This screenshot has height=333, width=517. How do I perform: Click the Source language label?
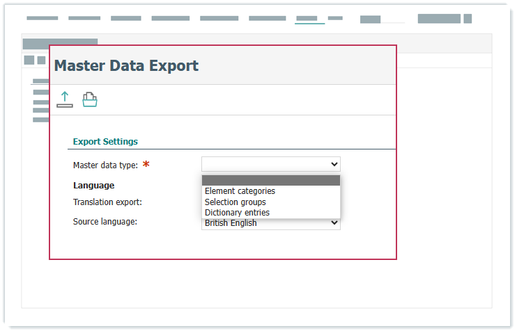[x=105, y=222]
